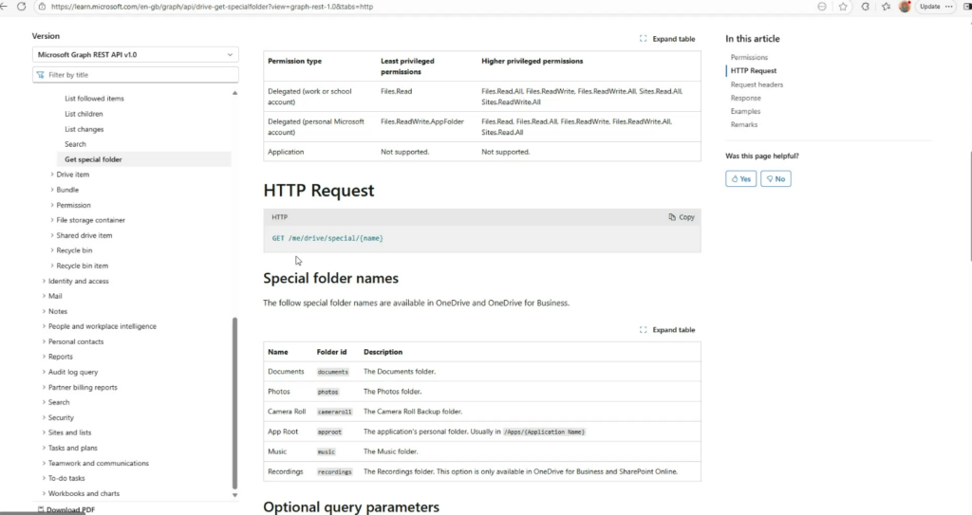The height and width of the screenshot is (515, 972).
Task: Expand the Notes section
Action: tap(57, 312)
